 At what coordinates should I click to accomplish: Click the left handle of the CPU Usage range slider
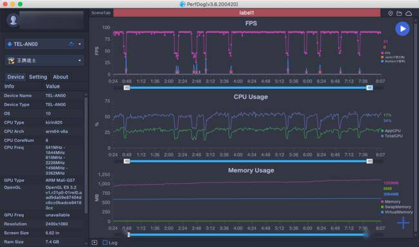(x=126, y=161)
